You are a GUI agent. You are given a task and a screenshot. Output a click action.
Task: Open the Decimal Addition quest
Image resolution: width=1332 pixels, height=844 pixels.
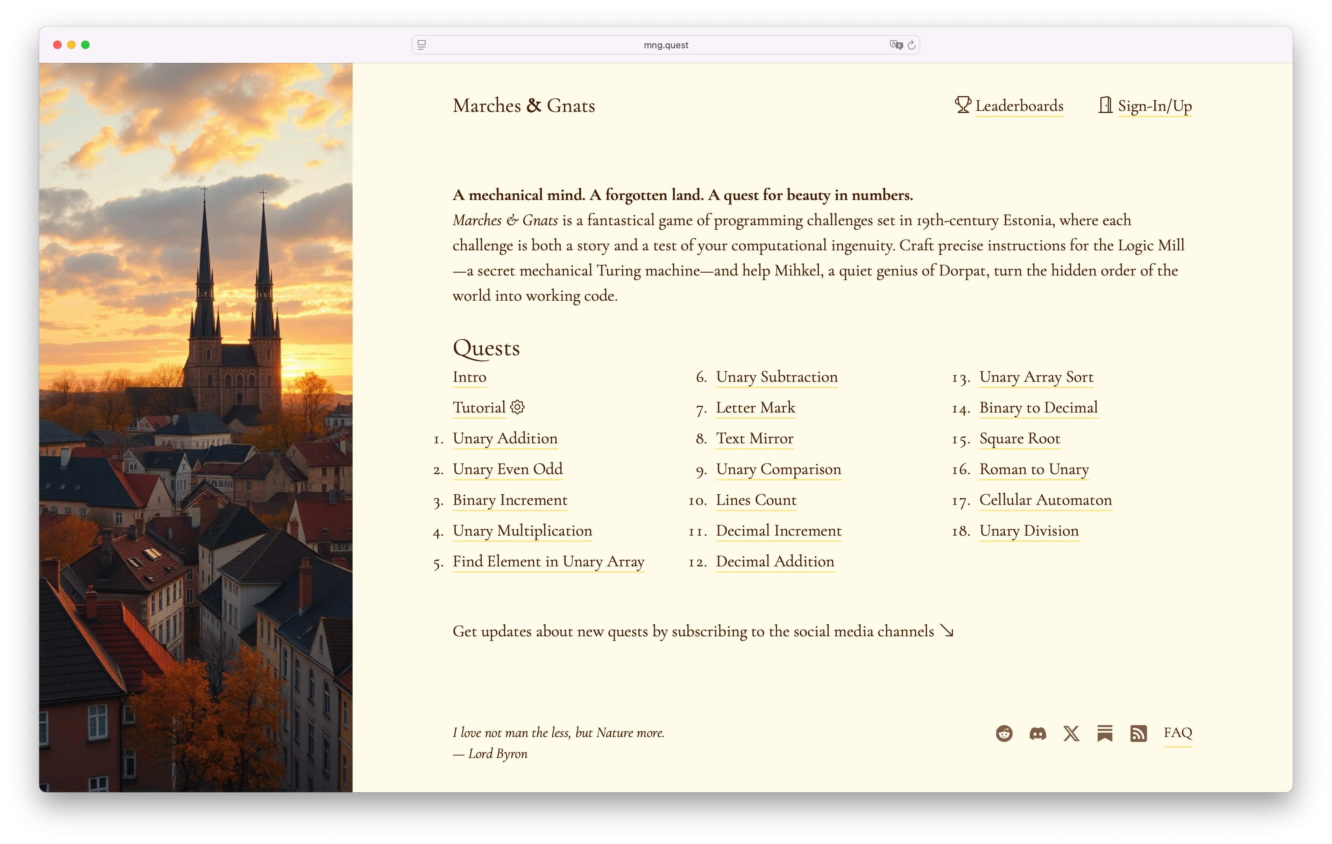pos(775,562)
